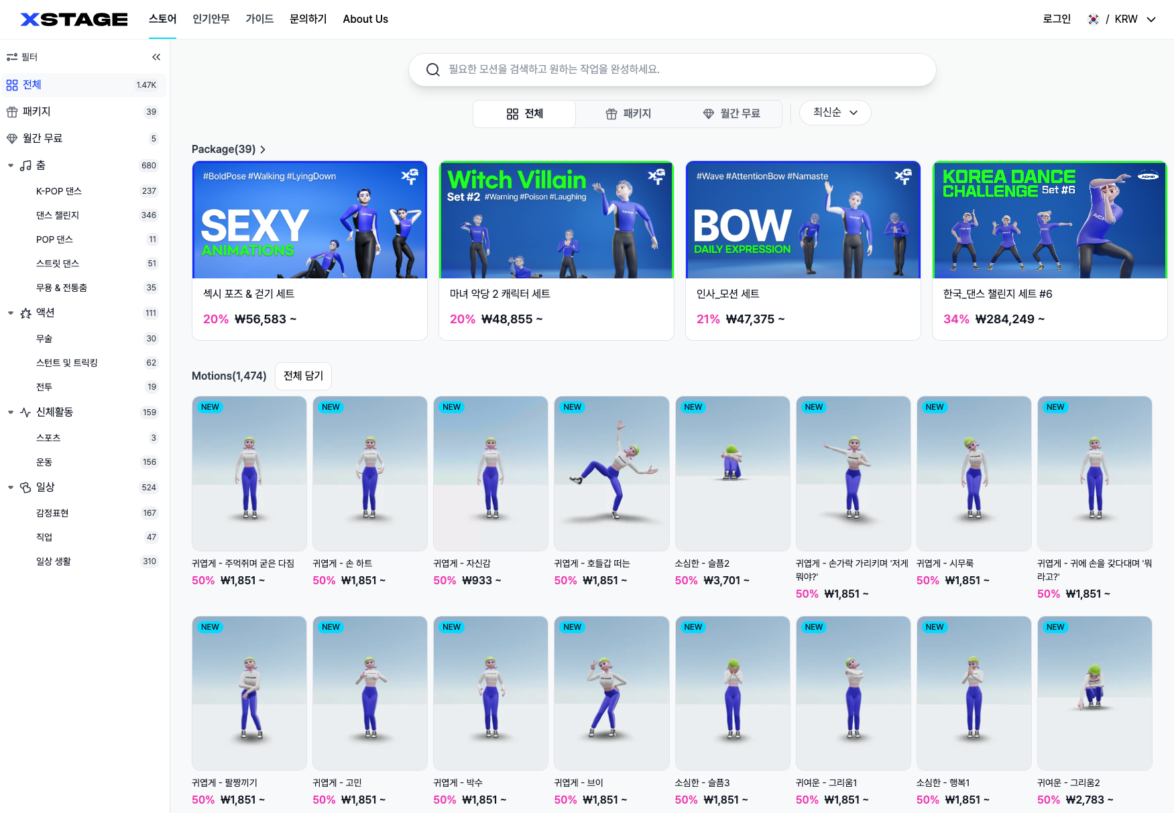Click 인사_모션 세트 package title
The height and width of the screenshot is (813, 1174).
coord(728,294)
